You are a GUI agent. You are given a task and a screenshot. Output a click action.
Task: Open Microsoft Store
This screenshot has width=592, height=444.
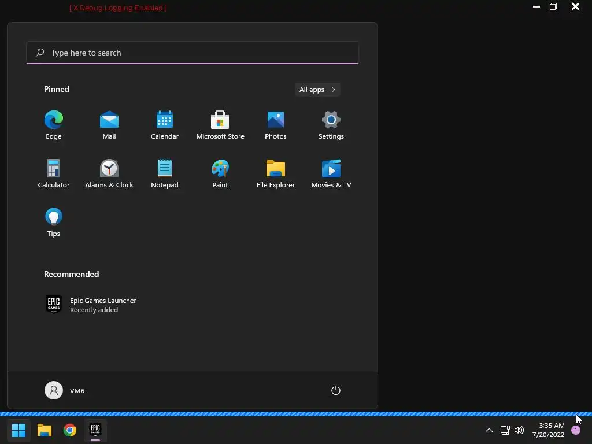(x=220, y=125)
